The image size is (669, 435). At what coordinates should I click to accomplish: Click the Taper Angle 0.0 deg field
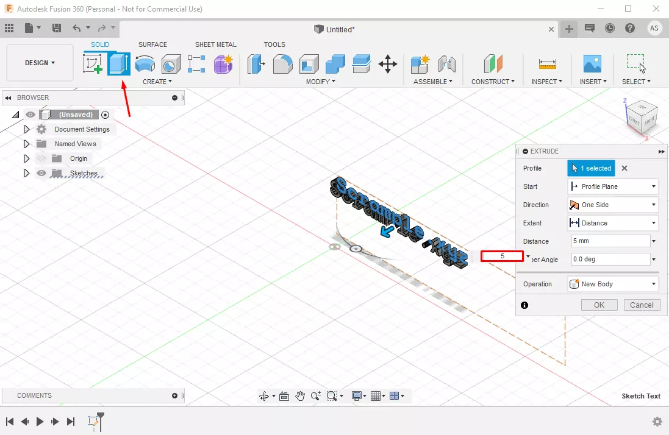610,259
